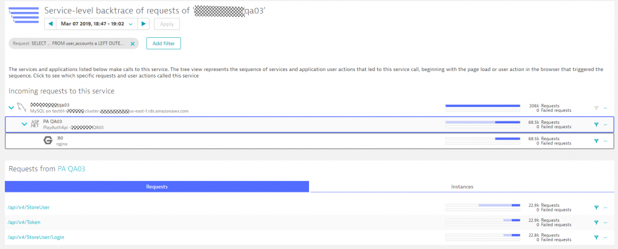Collapse the MySQL qa03 service tree node

pyautogui.click(x=11, y=107)
